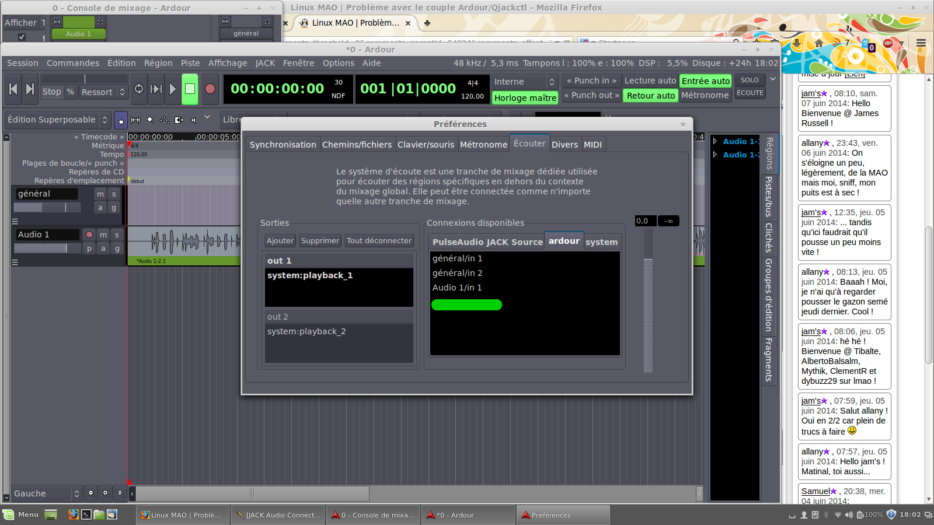Start playback with the play button
This screenshot has height=525, width=934.
coord(173,89)
